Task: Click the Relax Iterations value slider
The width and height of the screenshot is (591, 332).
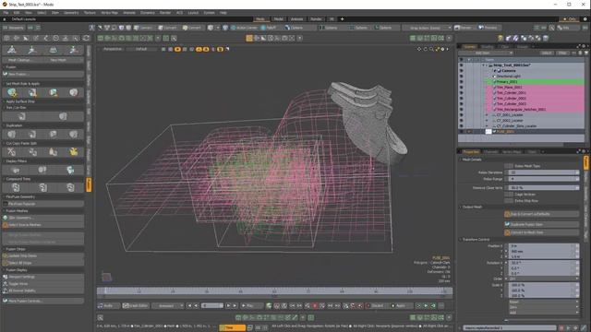Action: point(543,172)
